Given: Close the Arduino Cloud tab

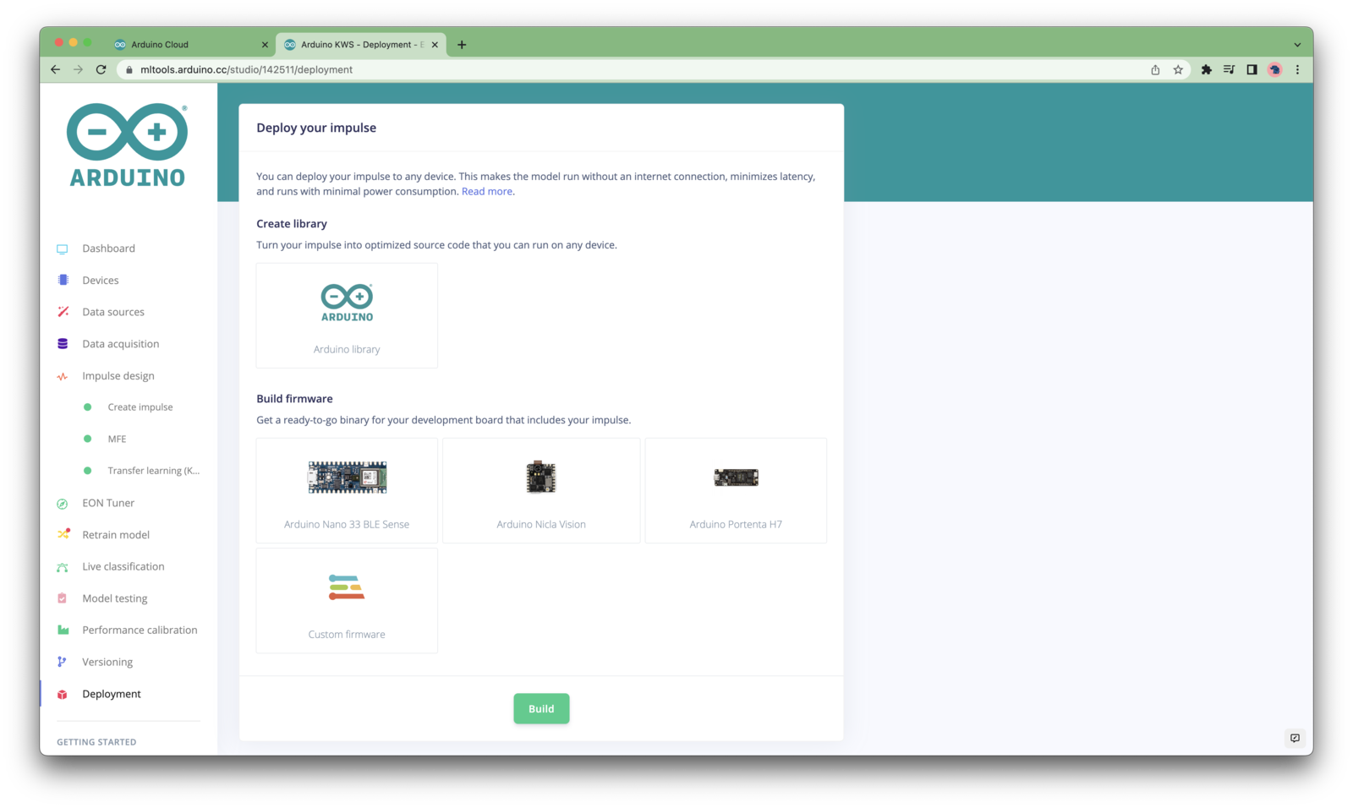Looking at the screenshot, I should click(x=265, y=45).
